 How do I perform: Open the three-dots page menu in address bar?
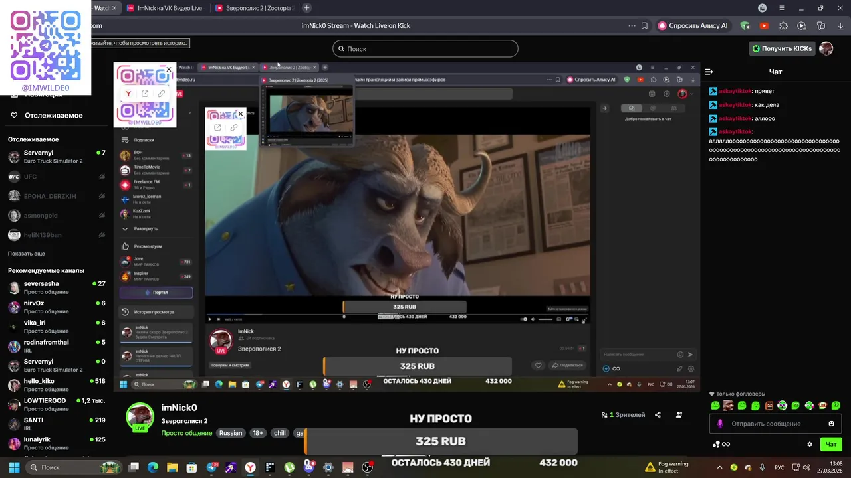coord(632,26)
